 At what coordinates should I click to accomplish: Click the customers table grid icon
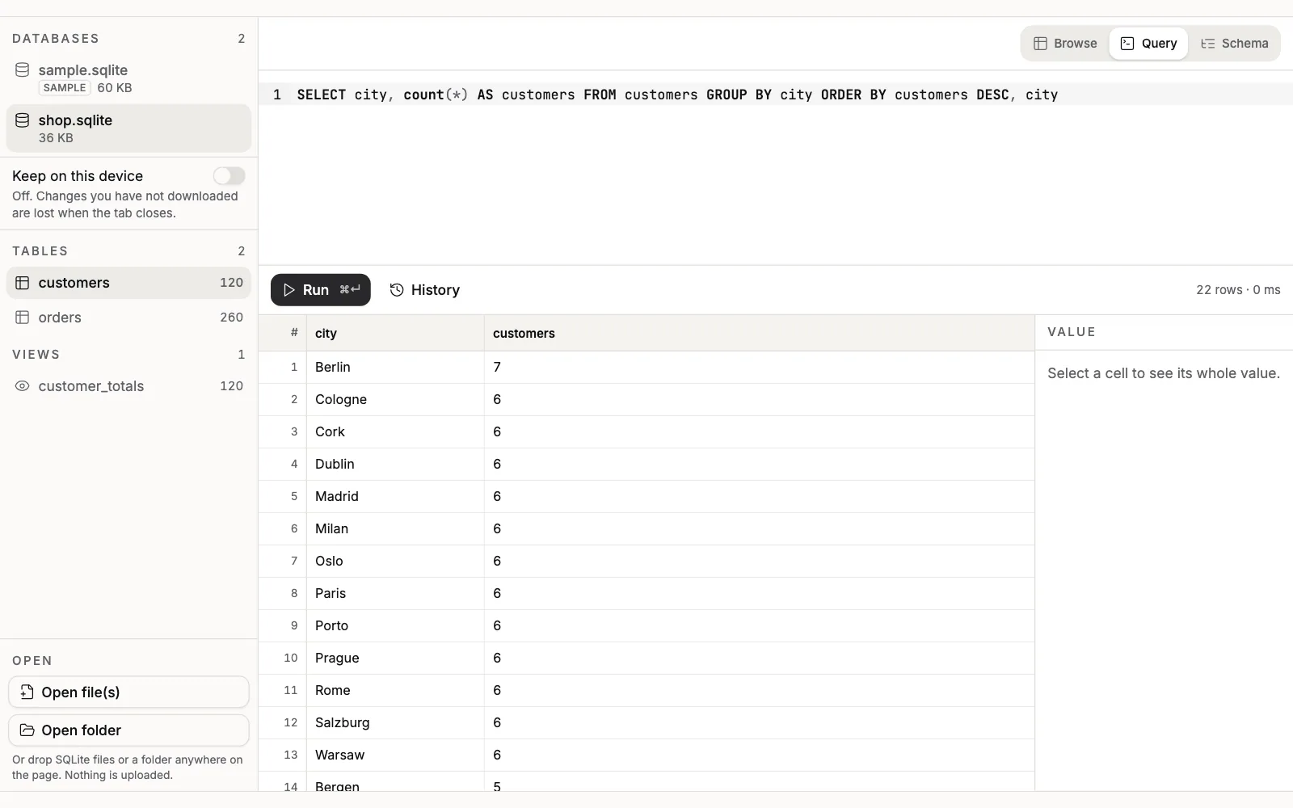(23, 283)
